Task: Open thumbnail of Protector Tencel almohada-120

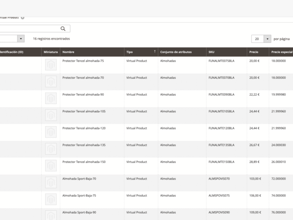Action: 51,132
